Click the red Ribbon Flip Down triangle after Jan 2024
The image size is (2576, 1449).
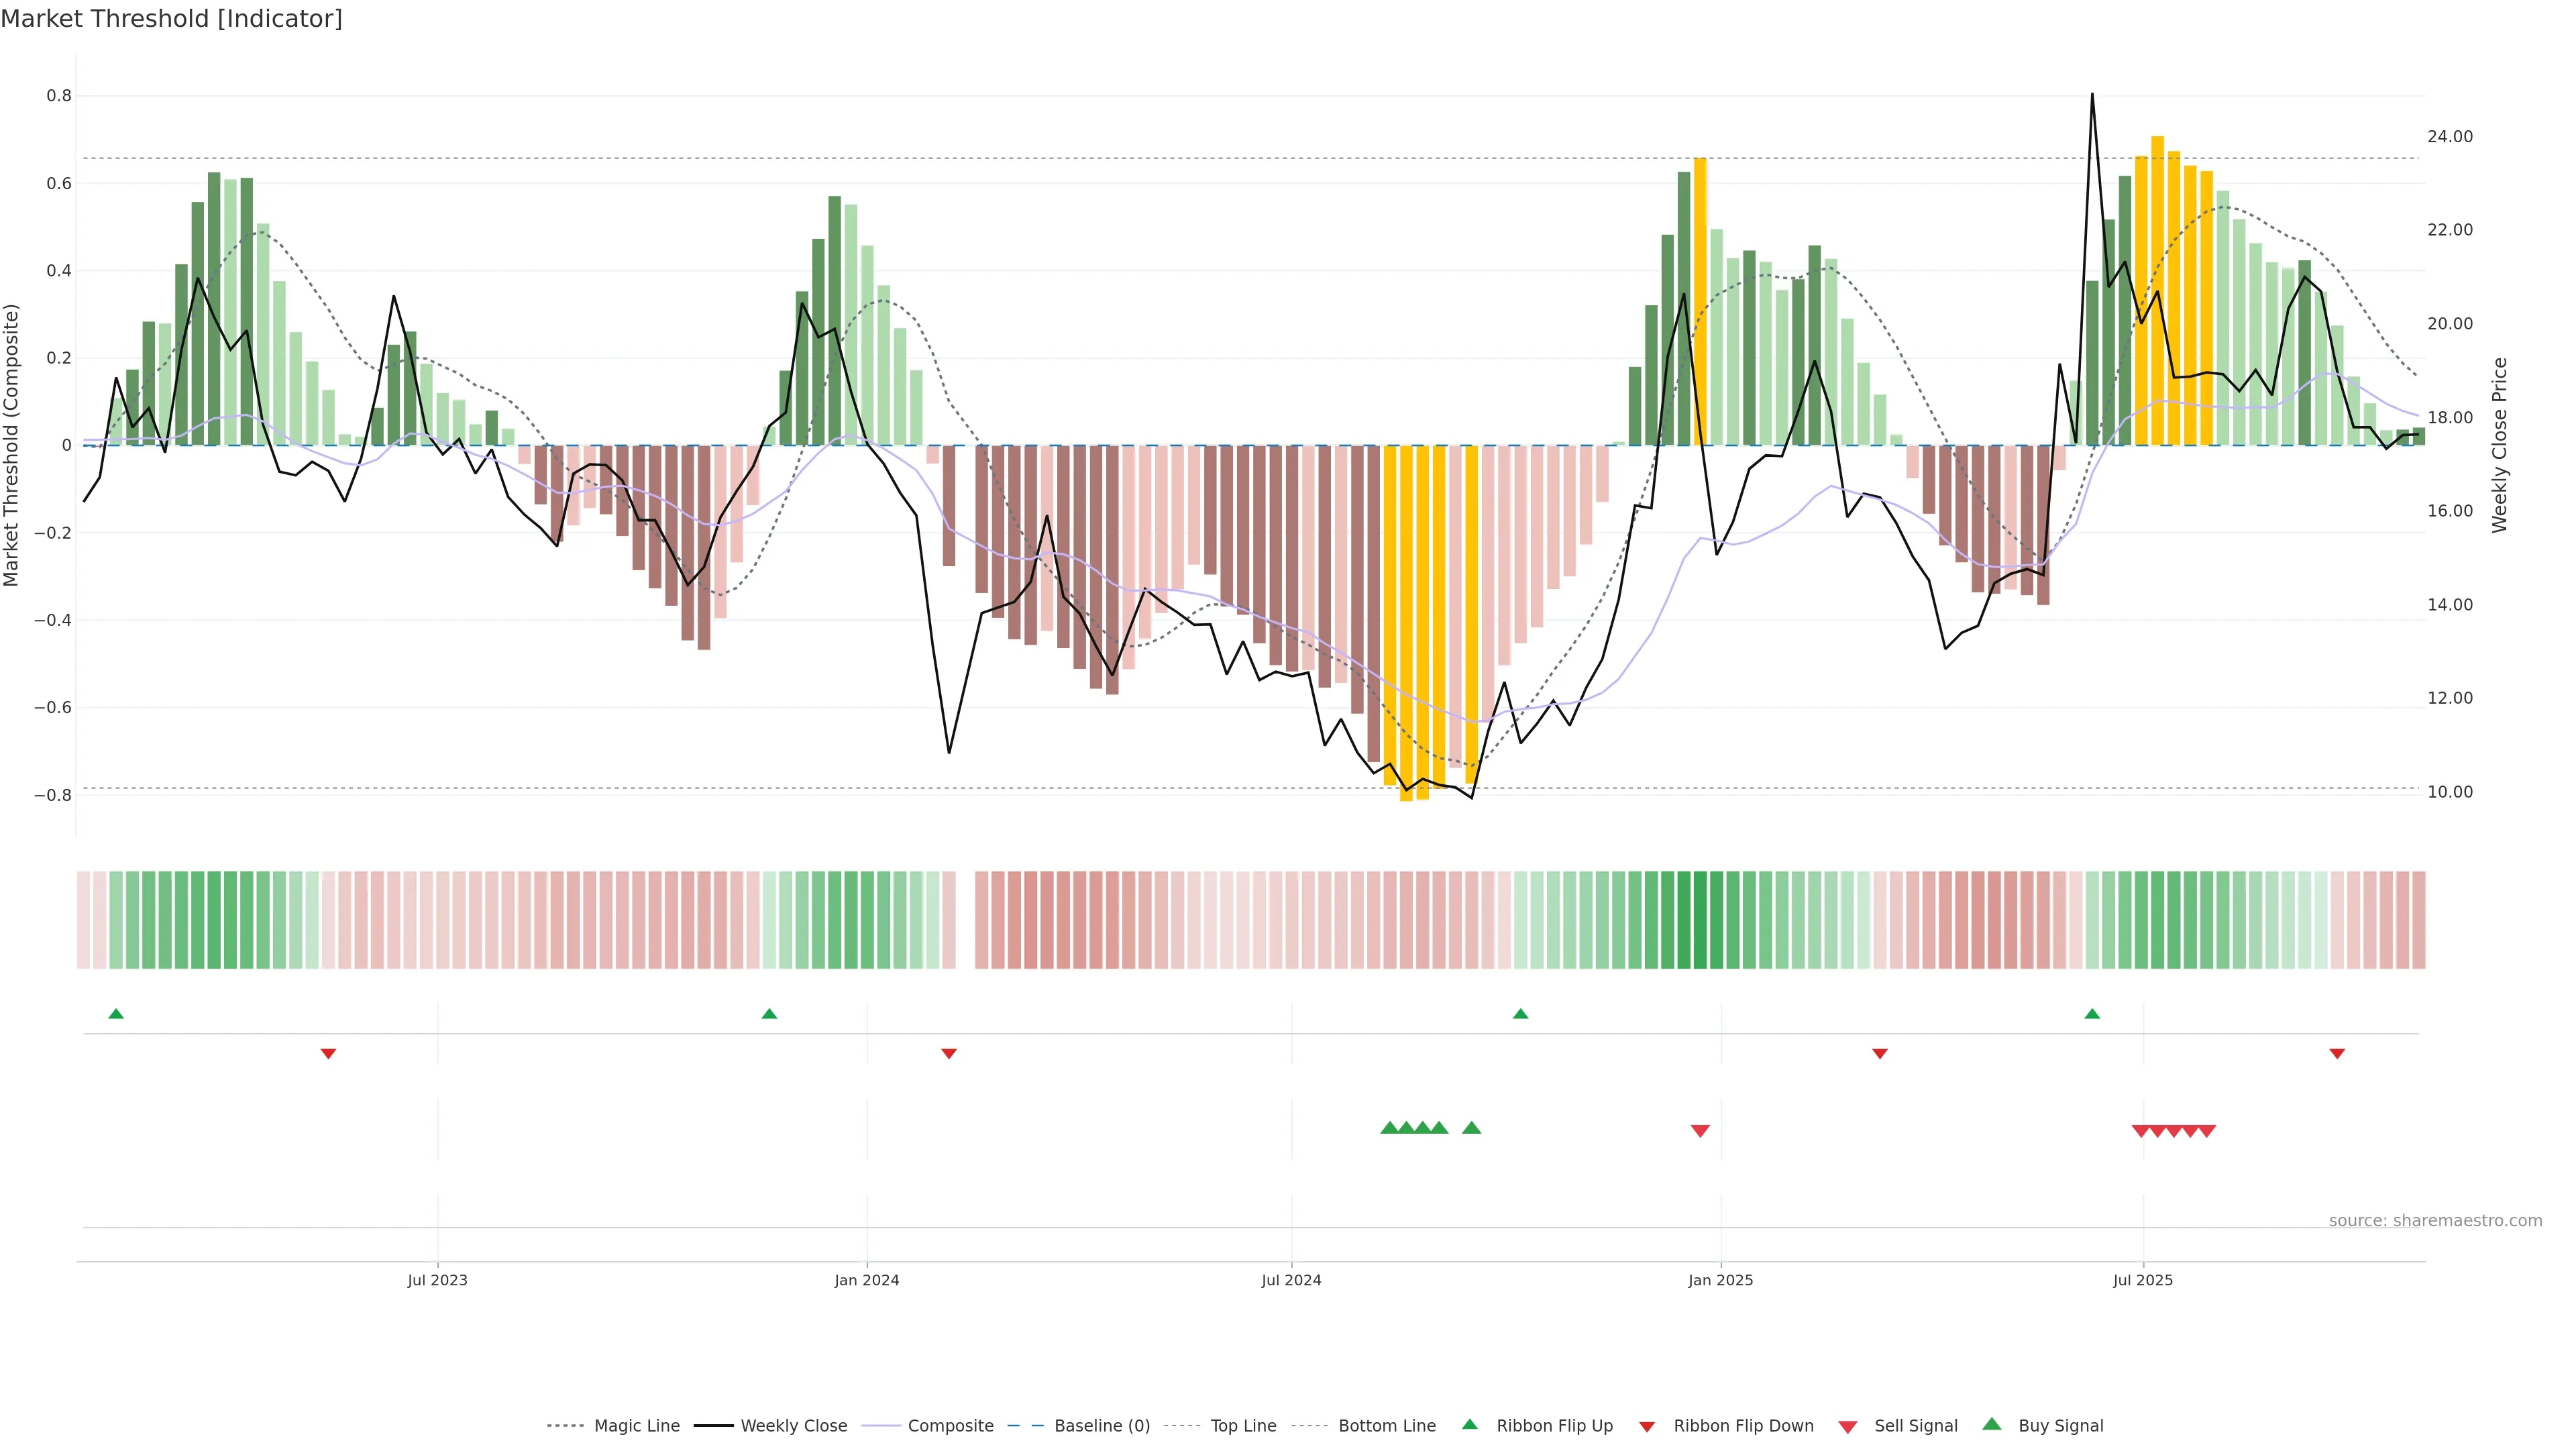[949, 1053]
